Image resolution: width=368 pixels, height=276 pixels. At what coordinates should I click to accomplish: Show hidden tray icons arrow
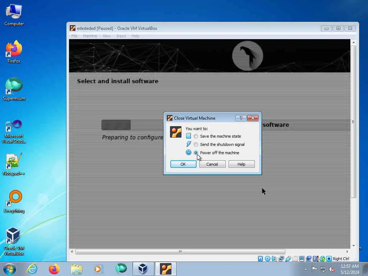tap(305, 269)
